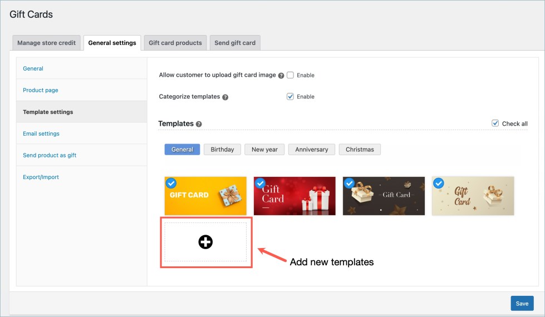Save the gift card settings
The height and width of the screenshot is (317, 545).
pyautogui.click(x=522, y=304)
